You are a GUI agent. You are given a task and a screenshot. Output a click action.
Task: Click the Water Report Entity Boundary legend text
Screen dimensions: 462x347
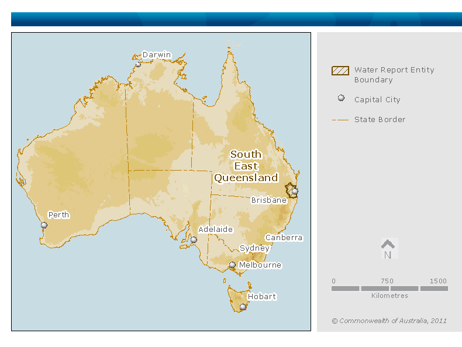coord(394,75)
